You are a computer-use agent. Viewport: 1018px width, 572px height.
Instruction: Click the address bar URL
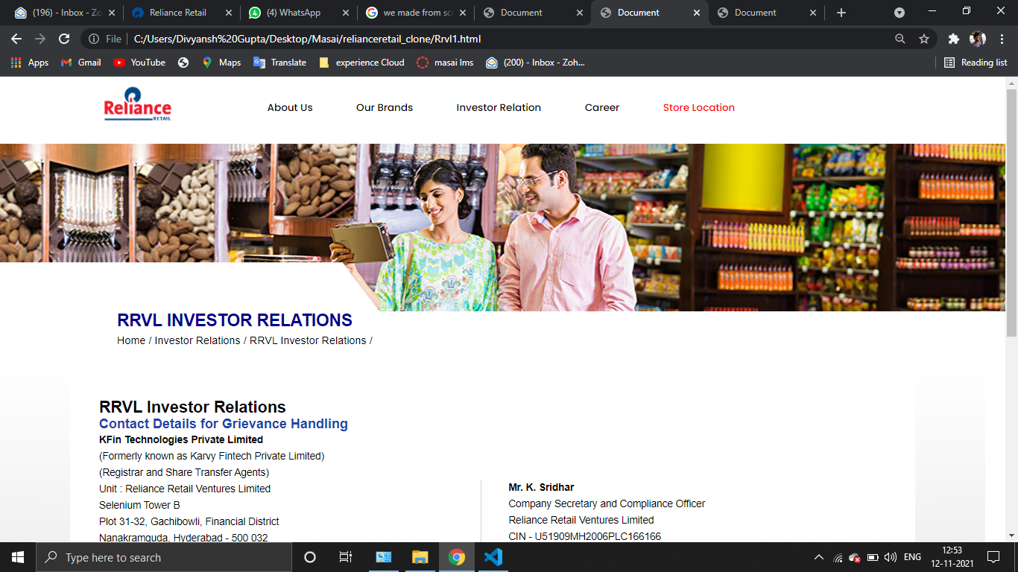(307, 39)
